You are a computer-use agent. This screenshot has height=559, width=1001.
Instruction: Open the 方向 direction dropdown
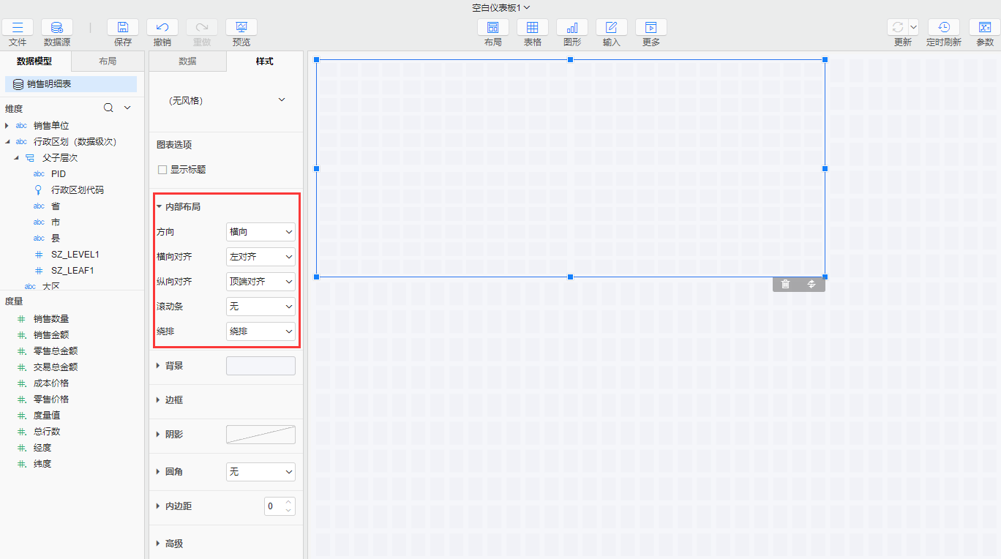click(260, 232)
